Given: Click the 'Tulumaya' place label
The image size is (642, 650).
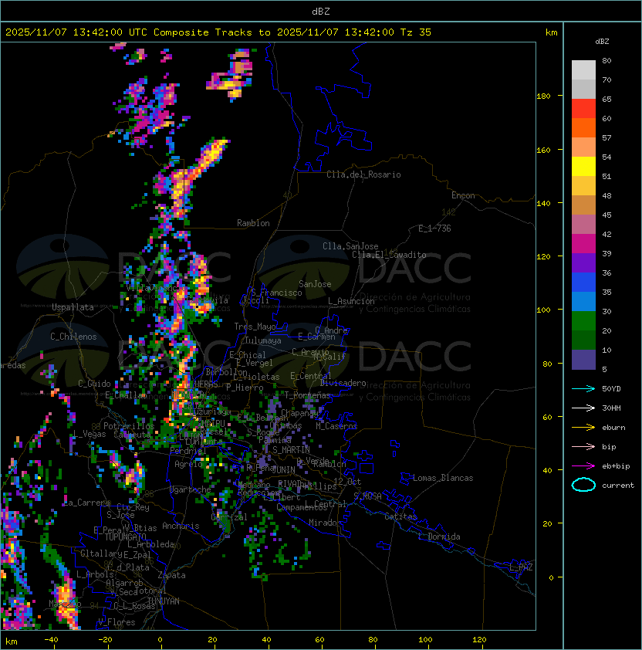Looking at the screenshot, I should point(263,340).
